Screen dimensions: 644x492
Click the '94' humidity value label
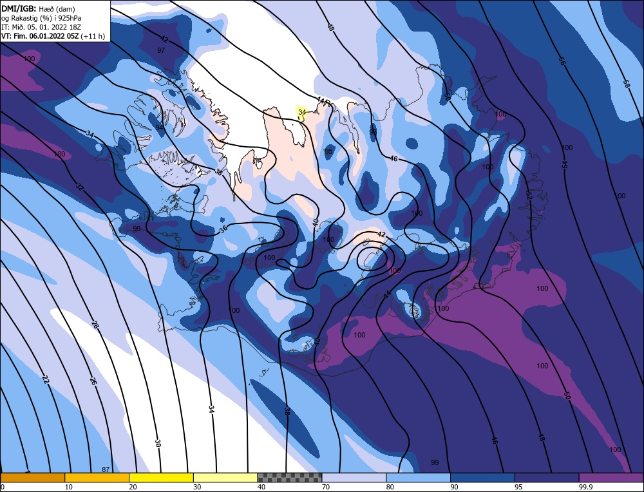[x=159, y=128]
